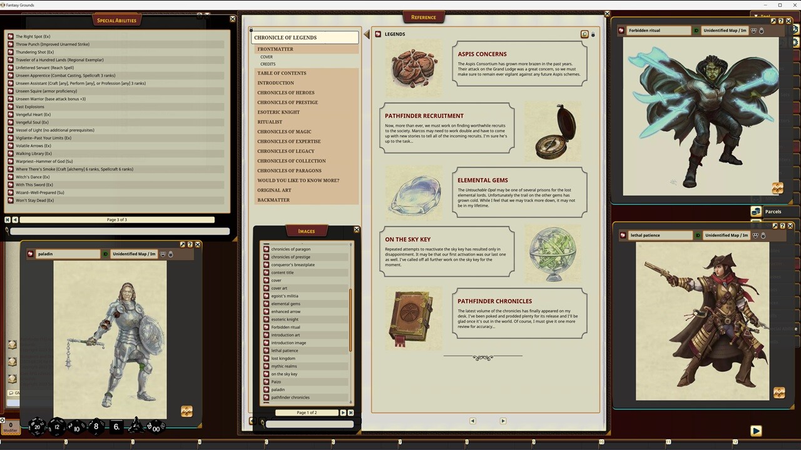The height and width of the screenshot is (450, 801).
Task: Toggle the ID switch on the lethal patience window
Action: click(x=696, y=235)
